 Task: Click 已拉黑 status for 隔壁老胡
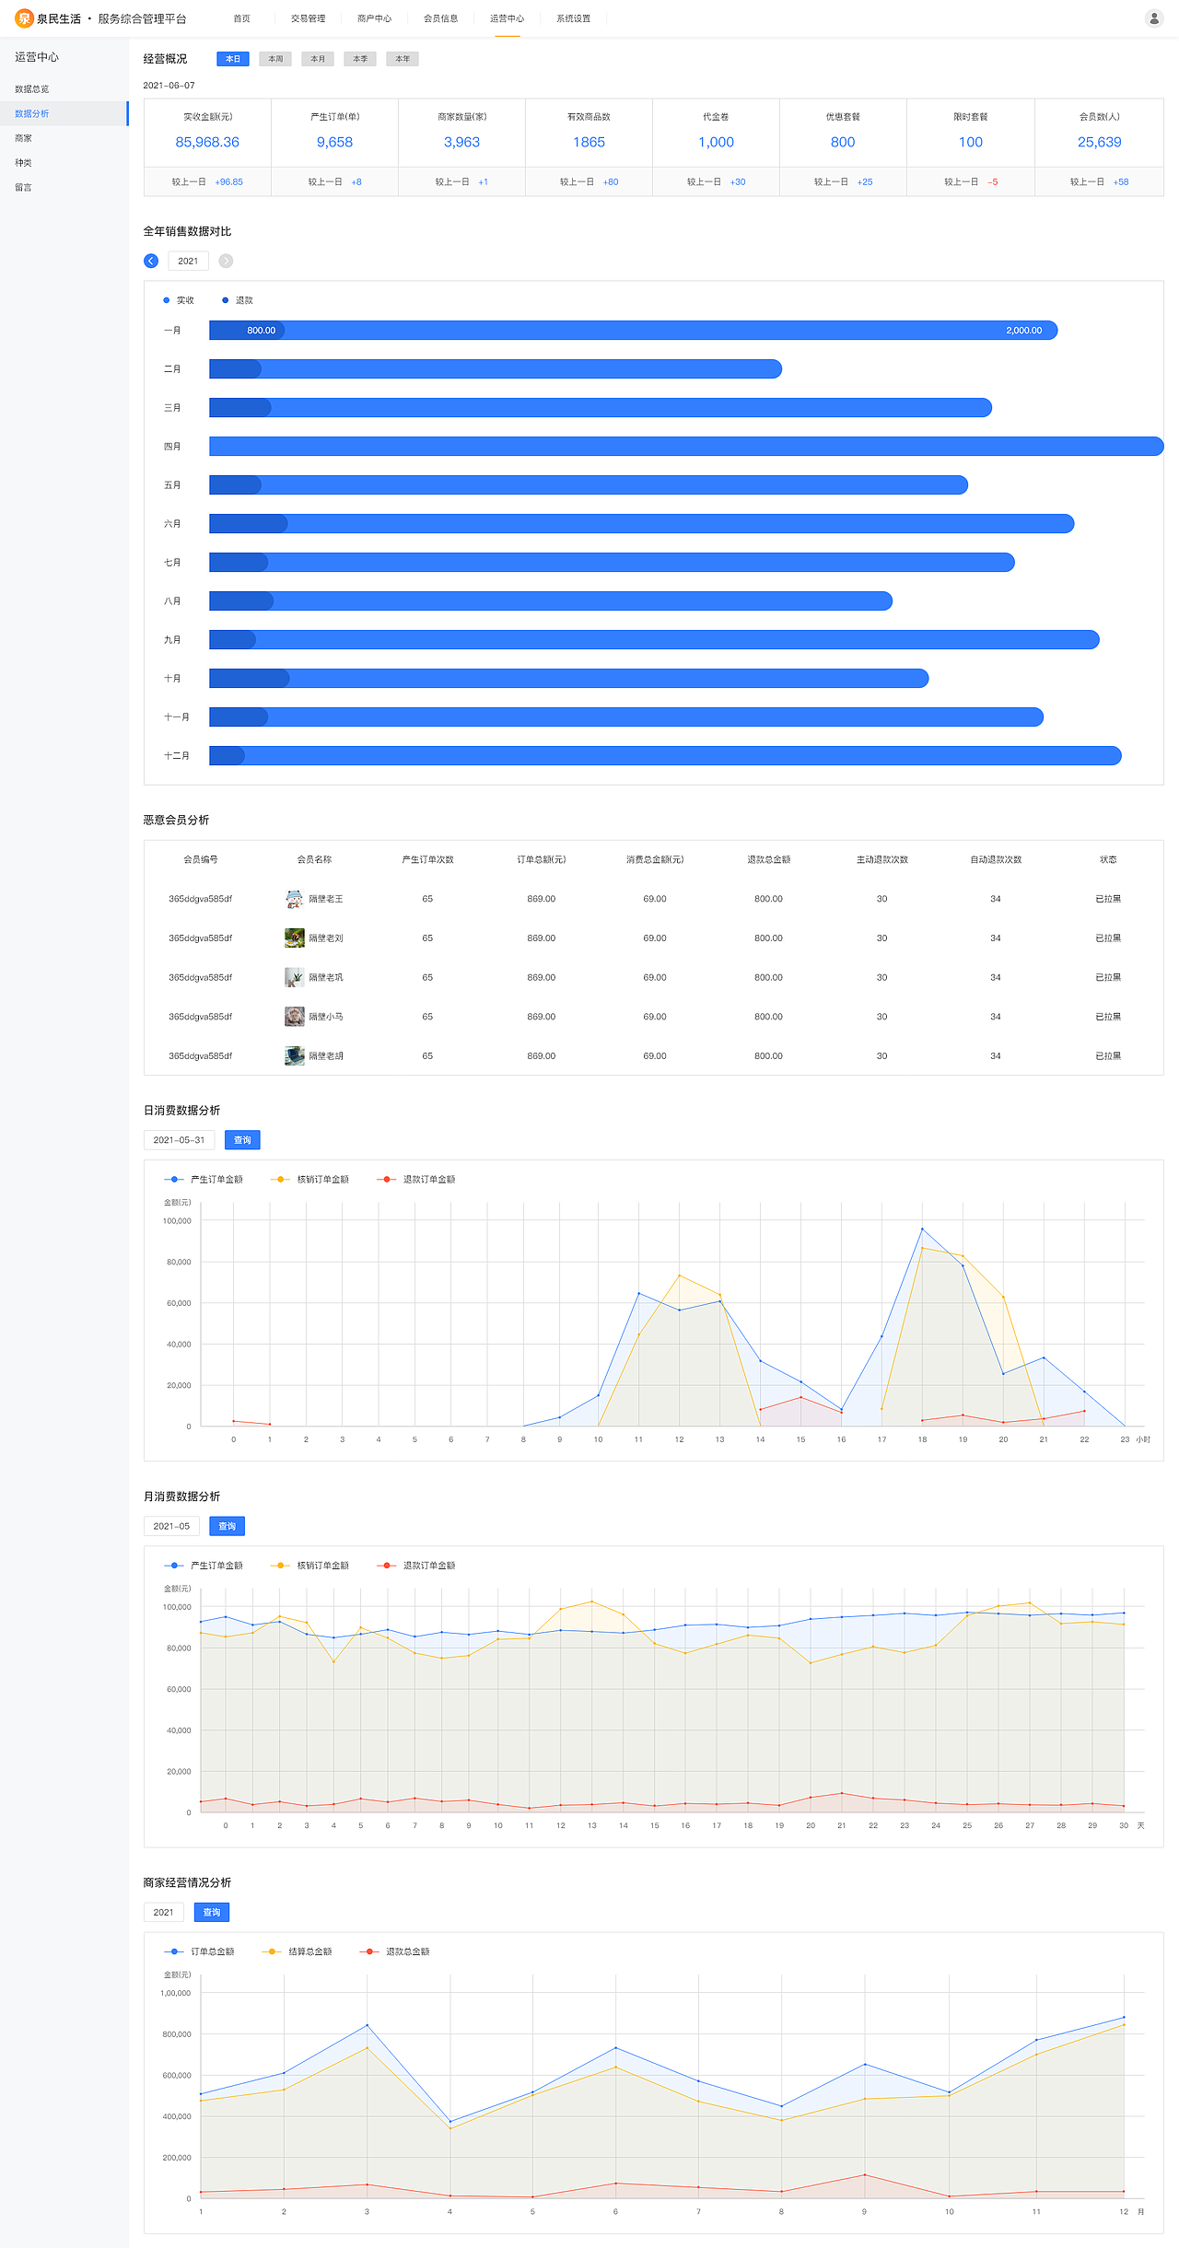(x=1108, y=1056)
